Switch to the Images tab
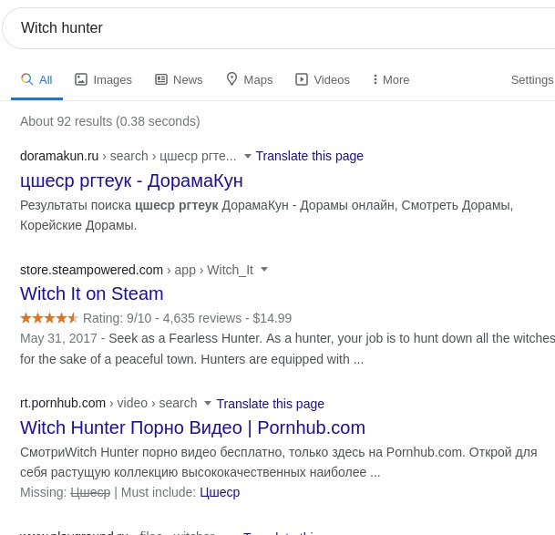 103,79
